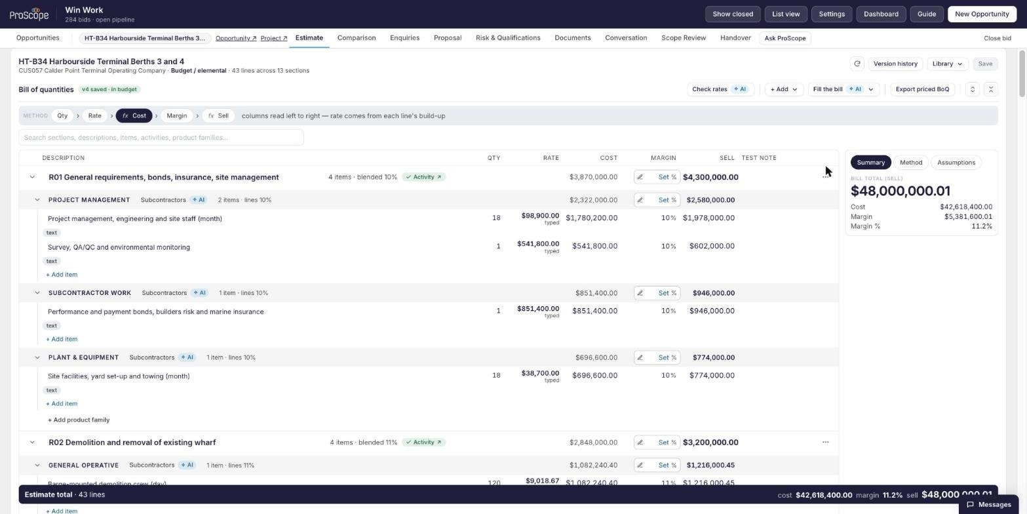Click the pencil icon in GENERAL OPERATIVE row
This screenshot has height=514, width=1027.
[640, 465]
